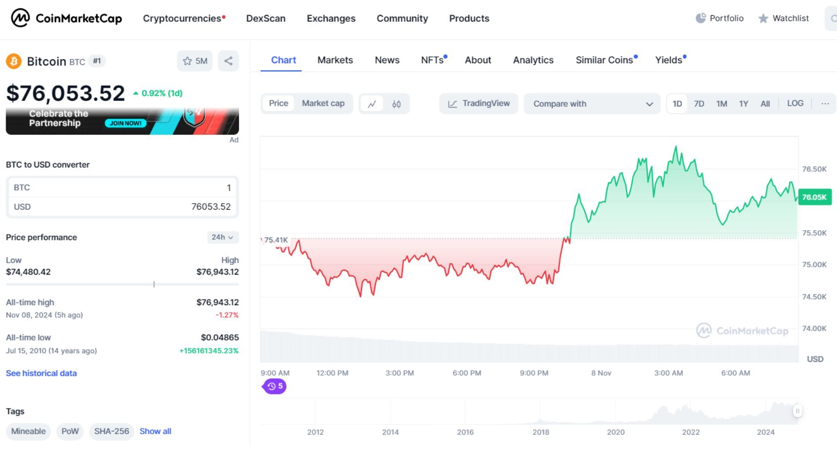837x449 pixels.
Task: Keep Price mode selected
Action: coord(279,104)
